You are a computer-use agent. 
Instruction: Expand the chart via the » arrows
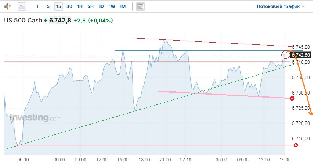coord(303,6)
